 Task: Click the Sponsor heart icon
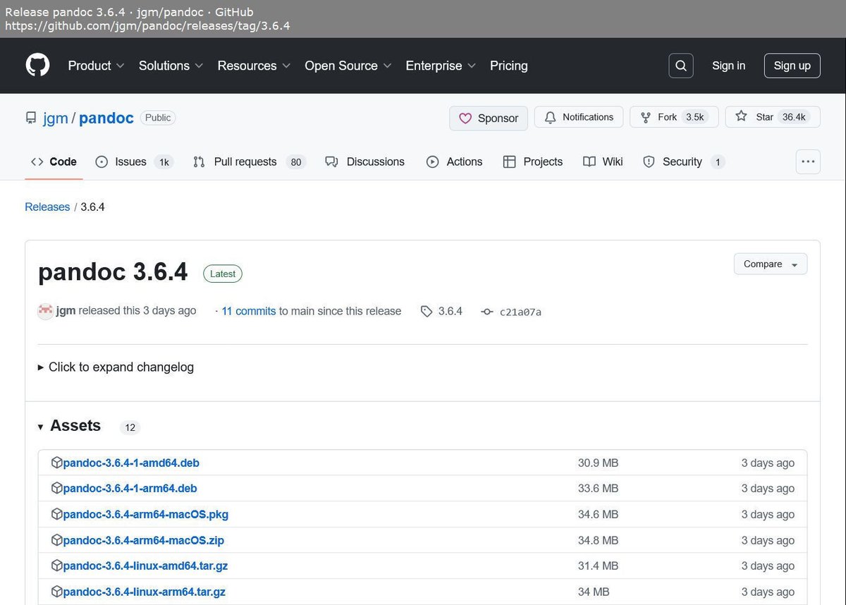466,118
